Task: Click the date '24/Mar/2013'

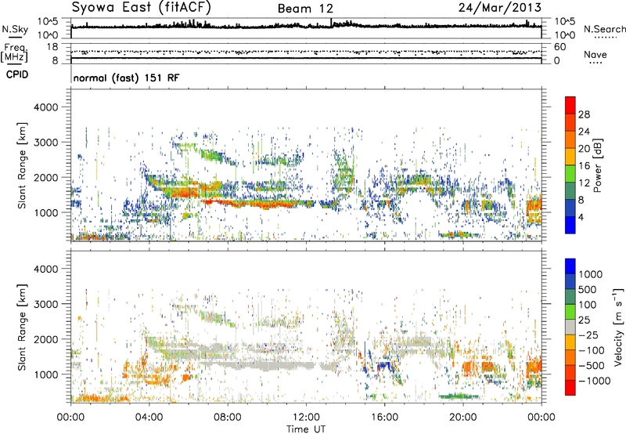Action: (x=500, y=8)
